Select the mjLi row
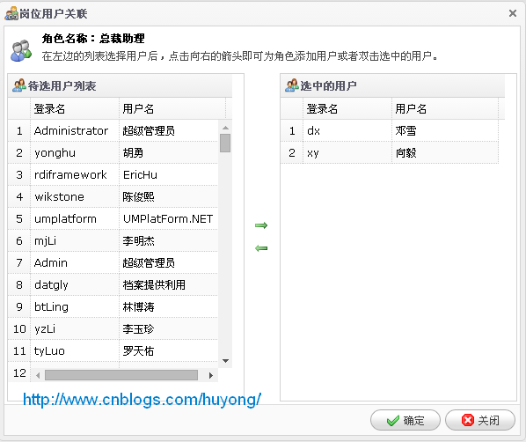Viewport: 526px width, 442px height. (x=113, y=241)
